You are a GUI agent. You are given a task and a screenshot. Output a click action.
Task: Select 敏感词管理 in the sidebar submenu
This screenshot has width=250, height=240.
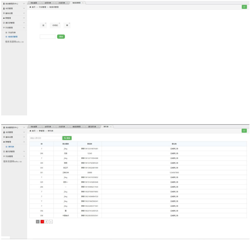tap(13, 37)
